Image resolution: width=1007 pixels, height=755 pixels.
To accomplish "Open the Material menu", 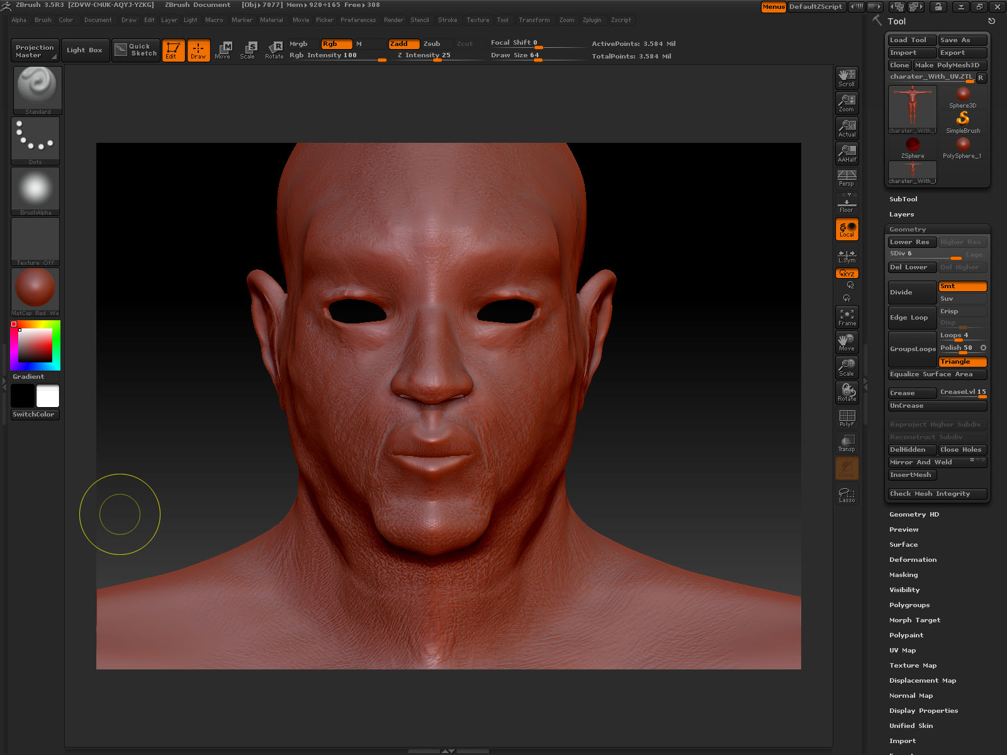I will click(x=271, y=20).
